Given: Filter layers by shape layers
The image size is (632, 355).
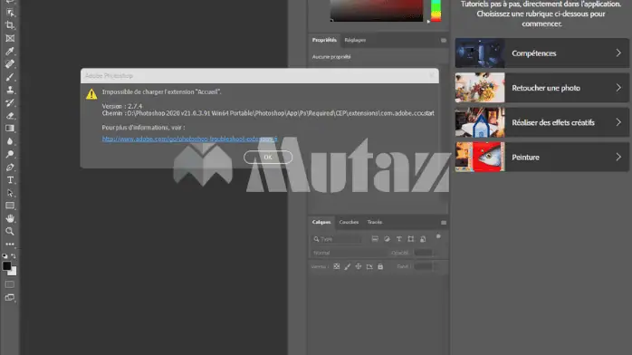Looking at the screenshot, I should pos(411,239).
